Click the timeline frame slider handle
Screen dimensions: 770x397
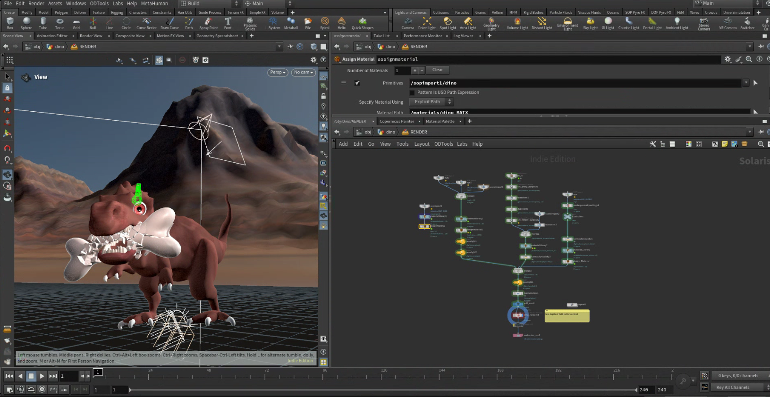(x=98, y=372)
